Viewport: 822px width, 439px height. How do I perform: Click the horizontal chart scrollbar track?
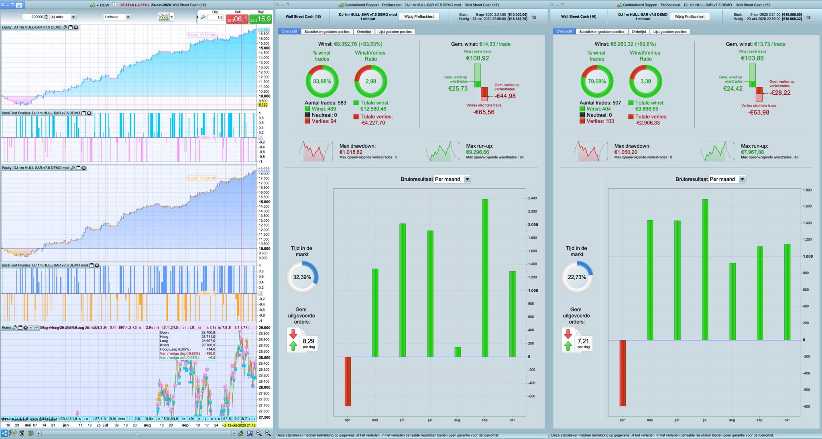[x=136, y=433]
